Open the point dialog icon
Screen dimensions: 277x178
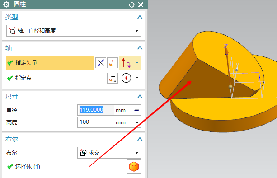point(113,78)
